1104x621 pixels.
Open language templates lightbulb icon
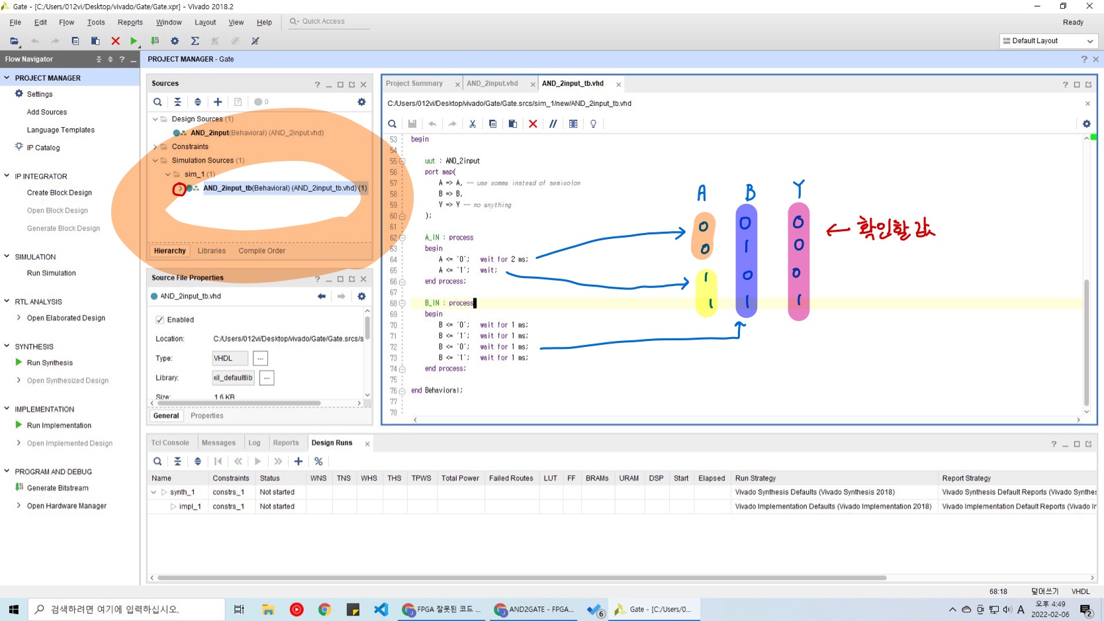click(x=593, y=124)
